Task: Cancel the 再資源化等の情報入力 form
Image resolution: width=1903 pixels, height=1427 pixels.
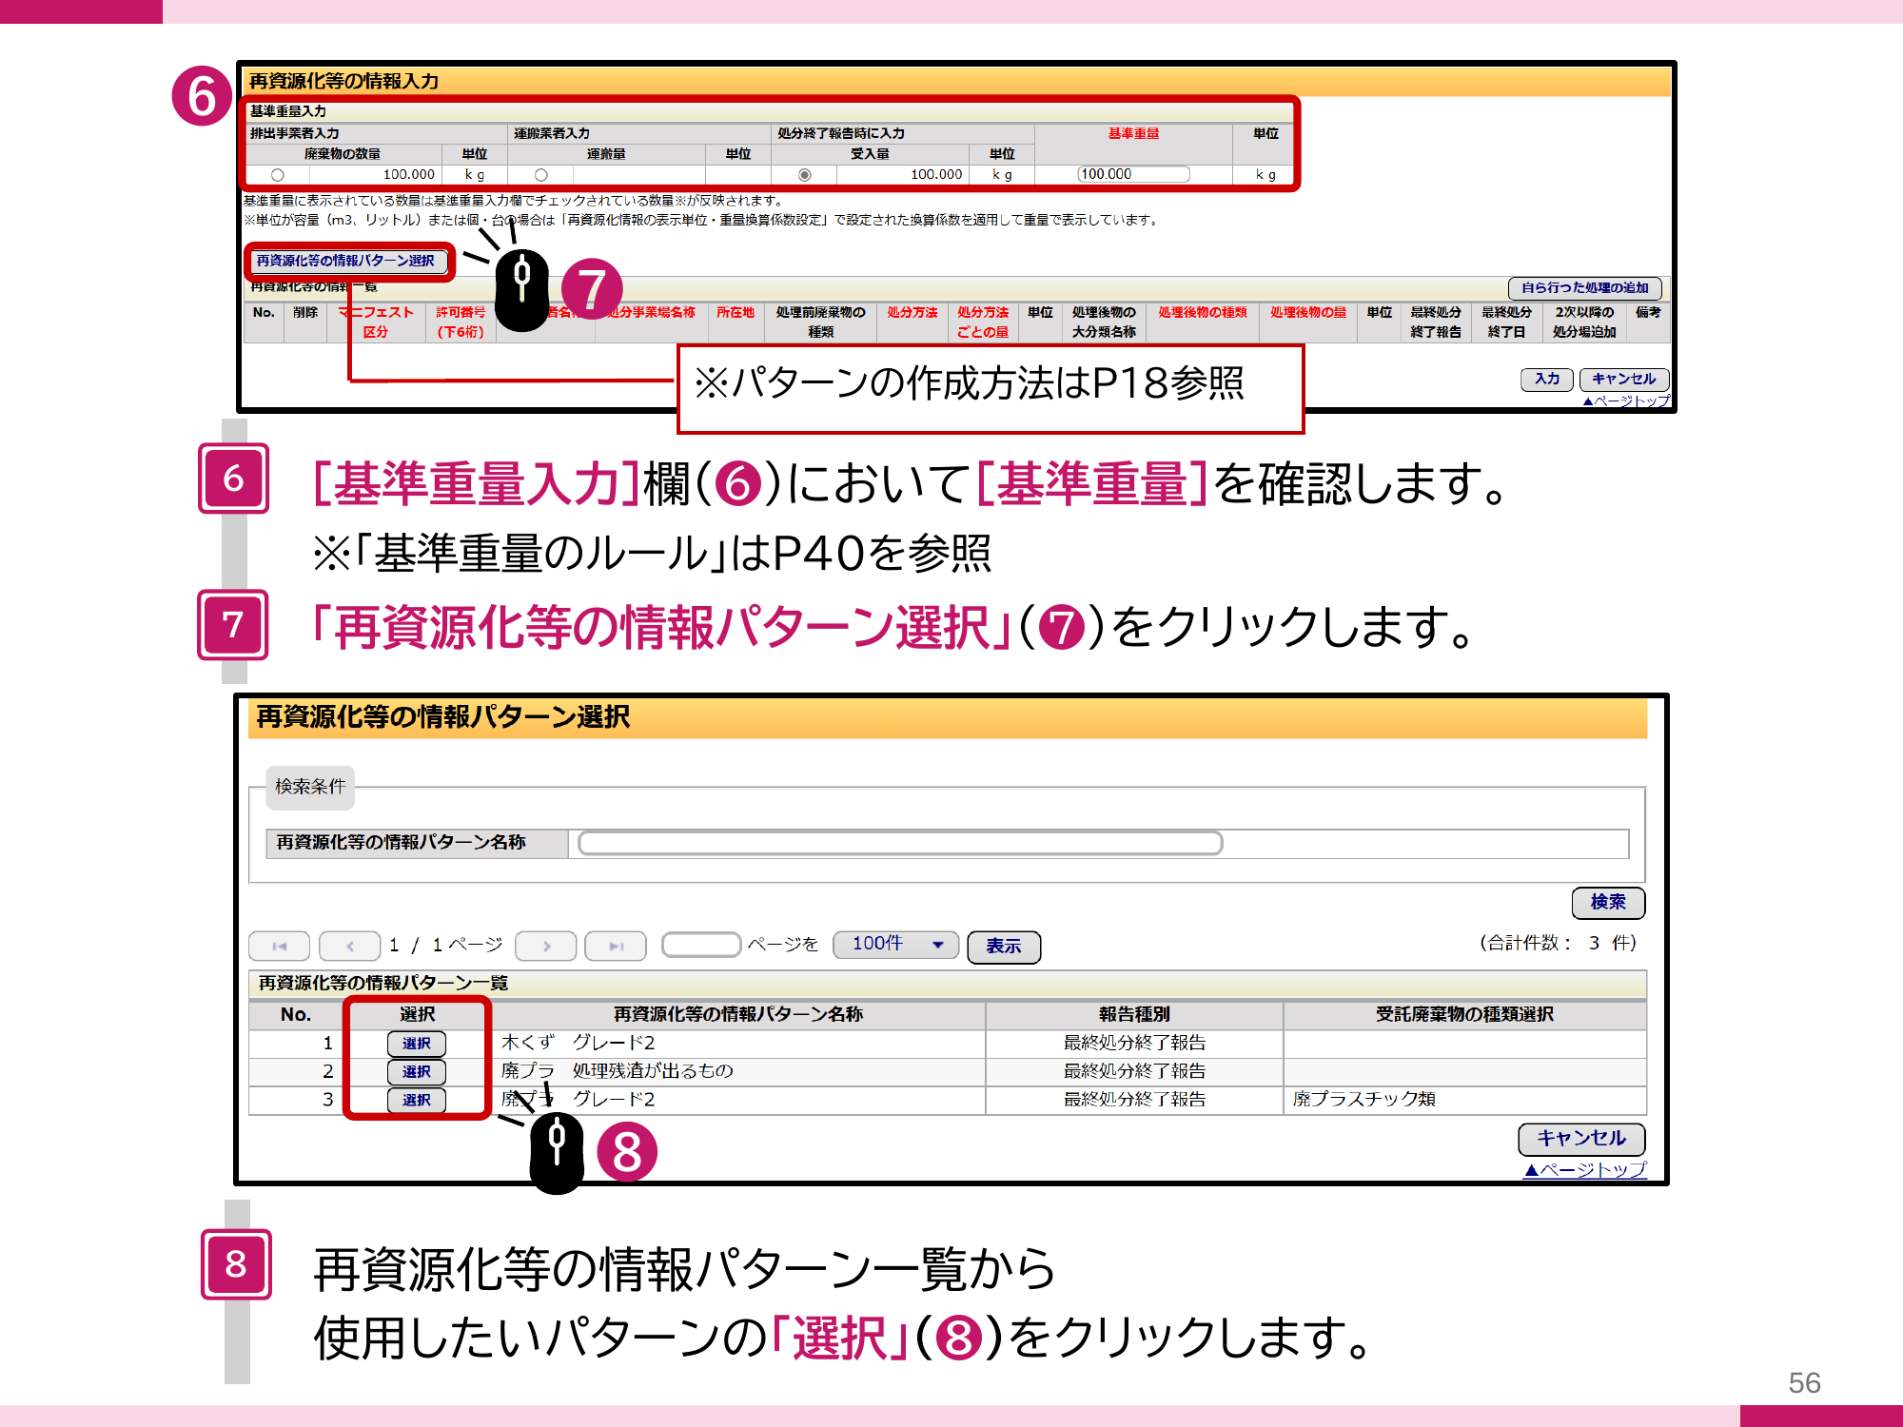Action: [x=1623, y=379]
